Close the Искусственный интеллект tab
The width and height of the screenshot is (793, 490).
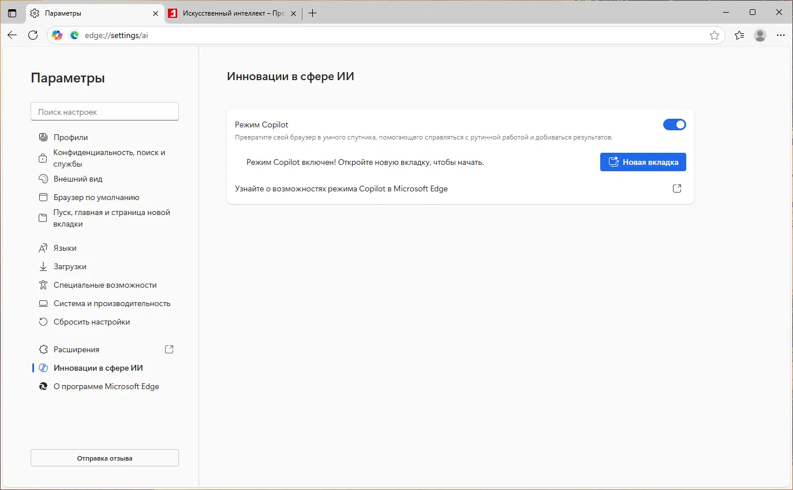click(x=293, y=13)
